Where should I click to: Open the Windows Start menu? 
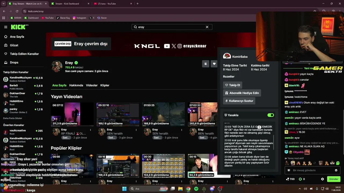(124, 189)
